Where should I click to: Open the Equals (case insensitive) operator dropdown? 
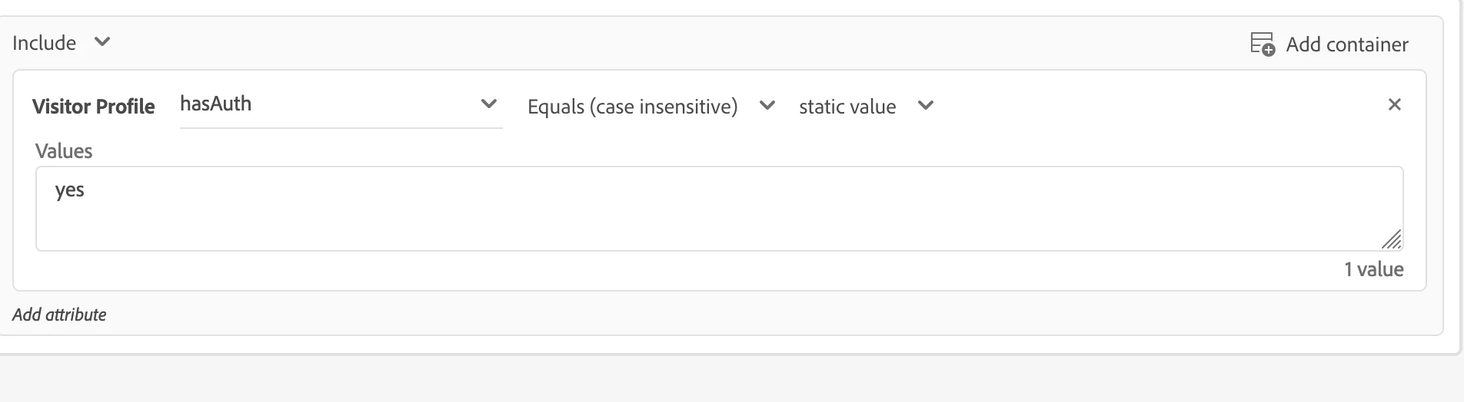(632, 107)
